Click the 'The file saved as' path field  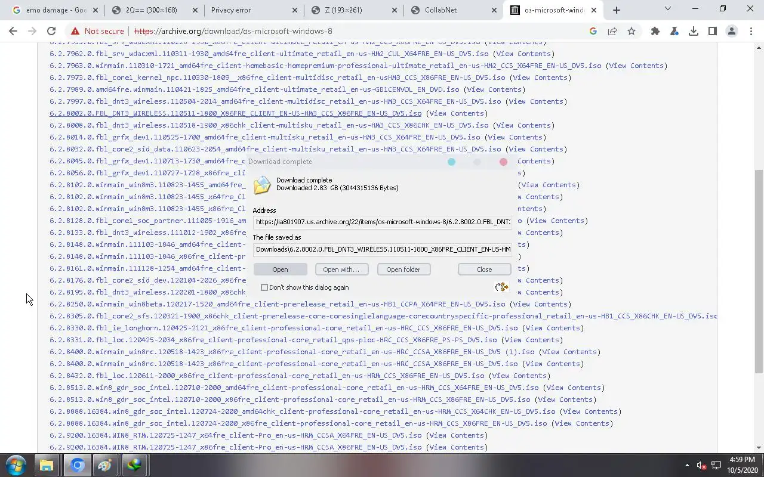[x=382, y=249]
